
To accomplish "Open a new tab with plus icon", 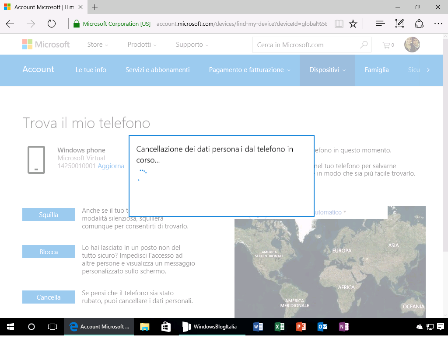I will click(94, 7).
